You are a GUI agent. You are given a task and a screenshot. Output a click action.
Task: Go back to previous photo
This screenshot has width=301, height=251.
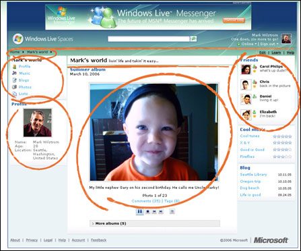coord(154,211)
